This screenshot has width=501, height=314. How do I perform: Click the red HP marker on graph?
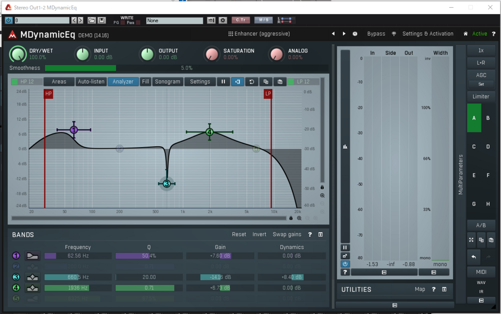[x=48, y=94]
